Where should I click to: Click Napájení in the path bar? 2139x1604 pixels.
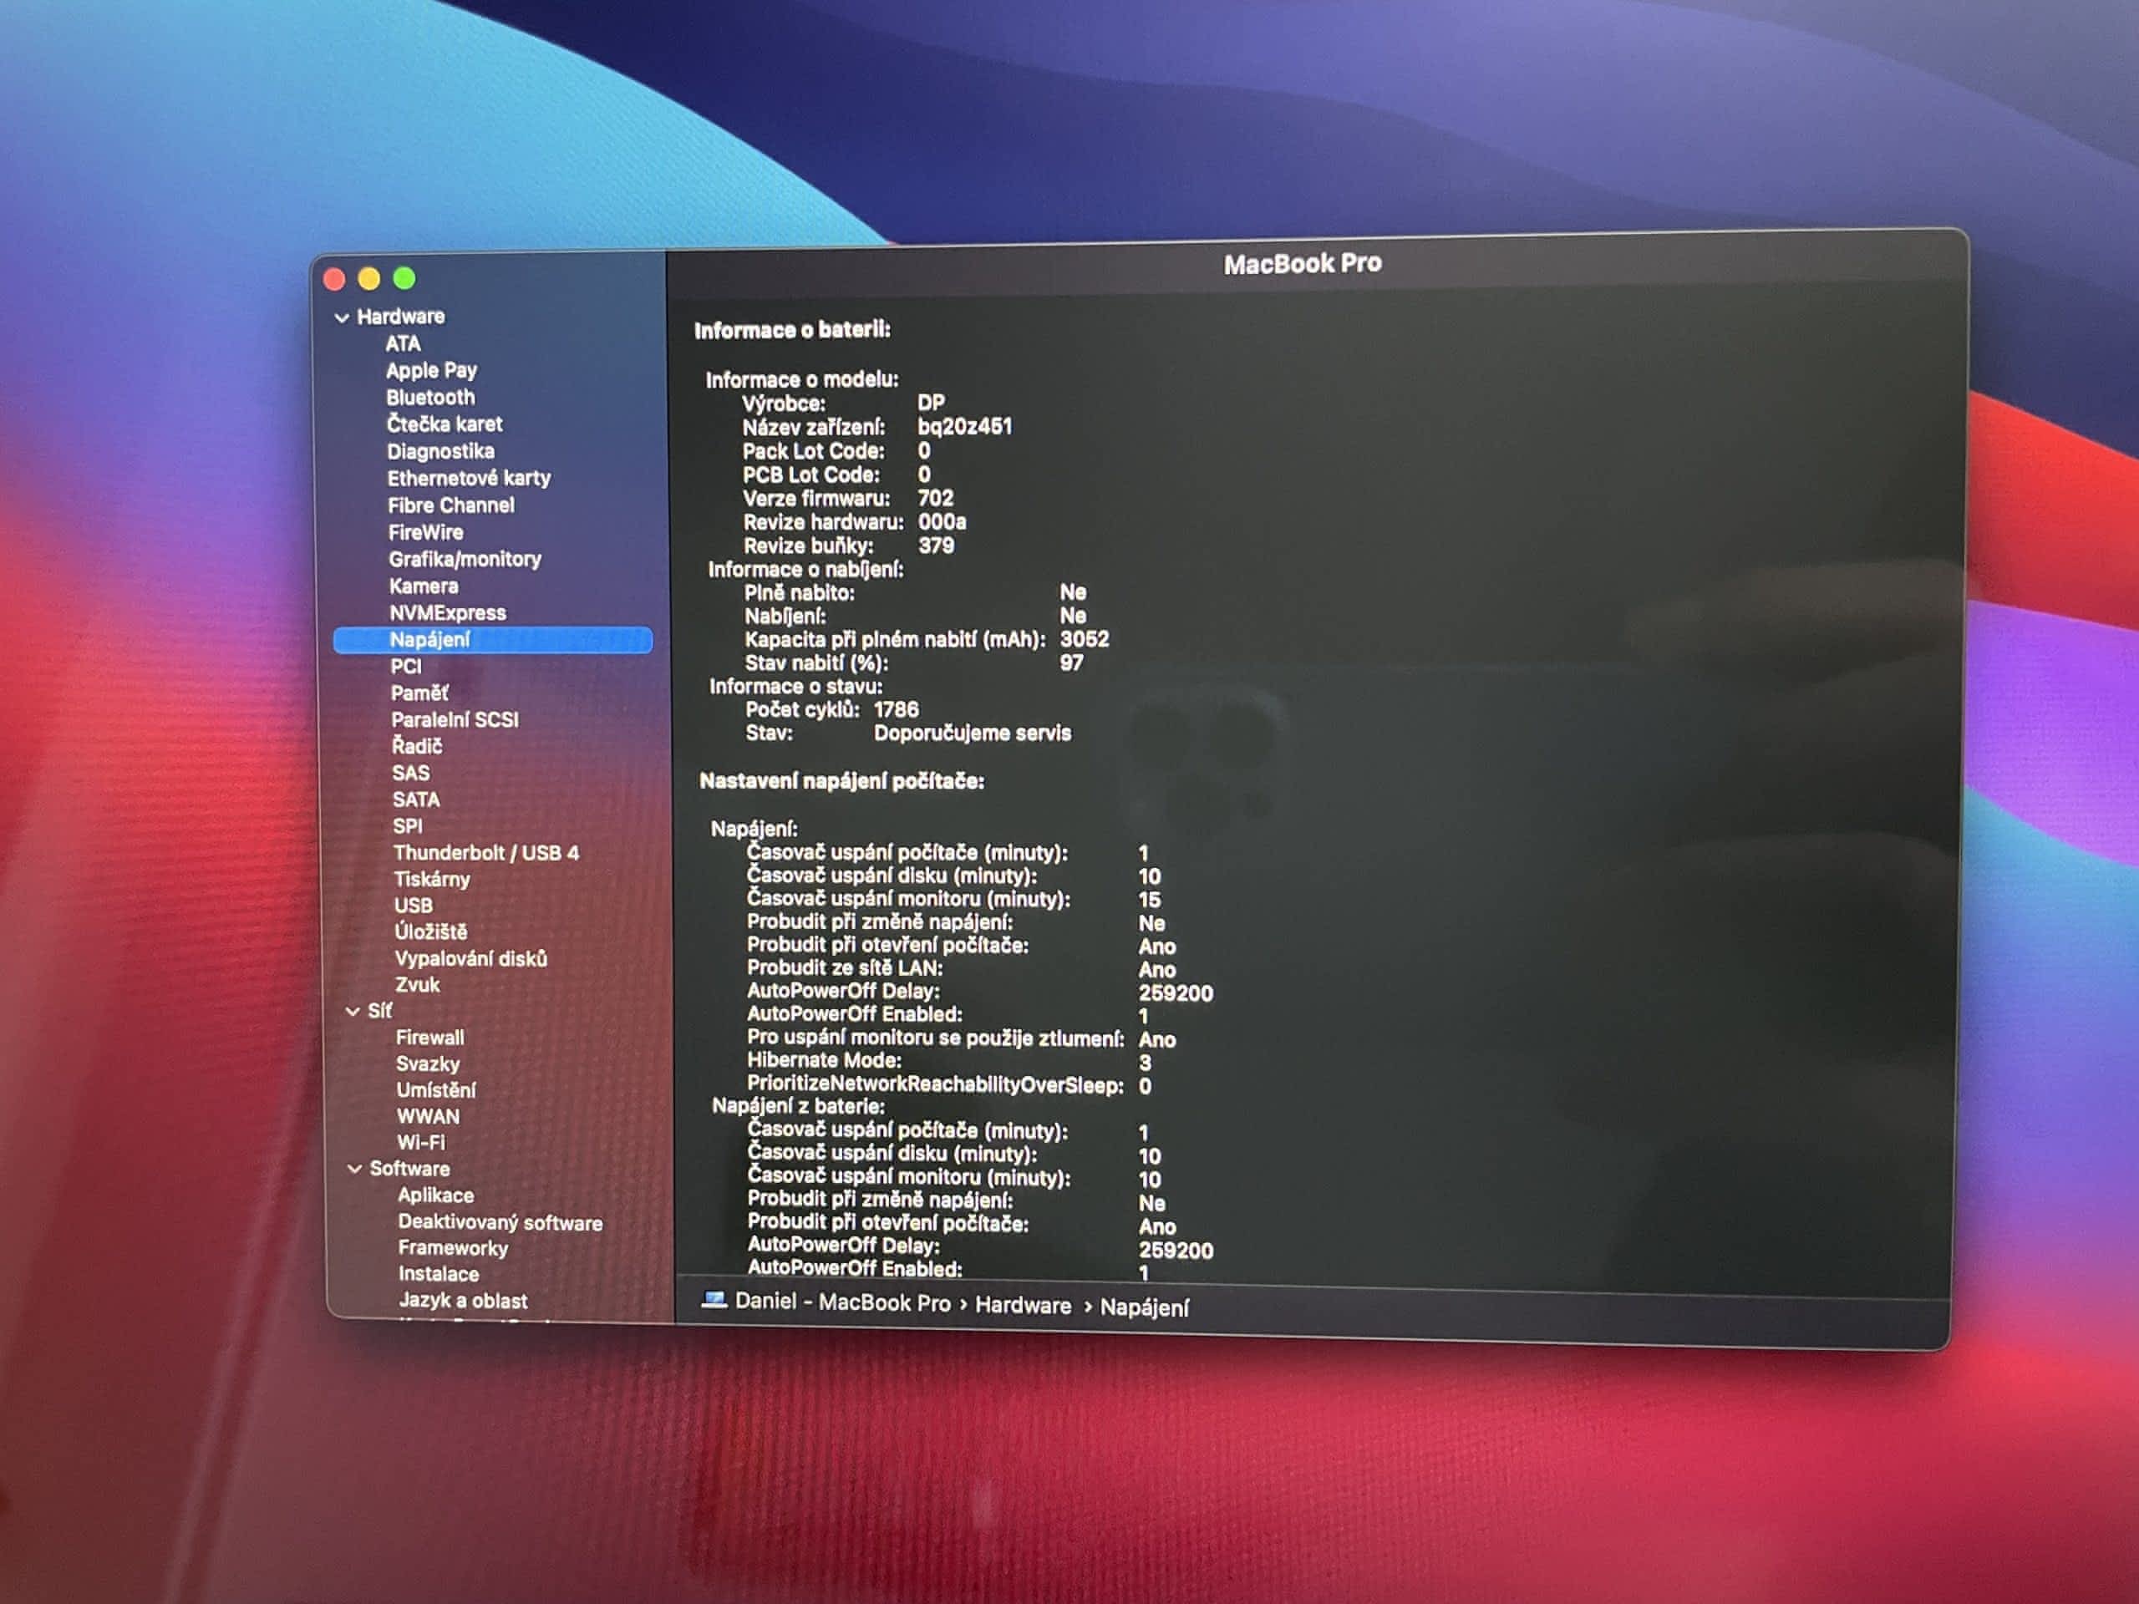(x=1144, y=1307)
